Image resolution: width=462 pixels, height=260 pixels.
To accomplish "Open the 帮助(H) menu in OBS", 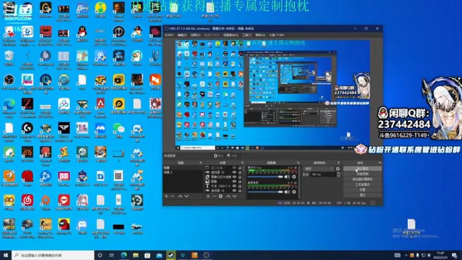I will click(260, 35).
